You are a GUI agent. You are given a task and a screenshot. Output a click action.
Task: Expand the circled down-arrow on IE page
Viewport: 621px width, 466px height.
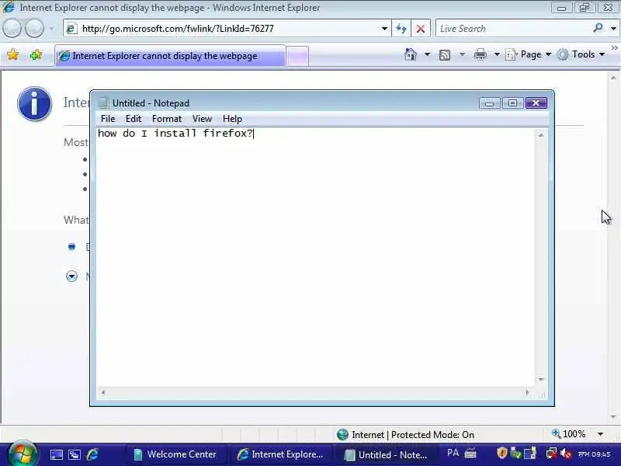click(71, 276)
